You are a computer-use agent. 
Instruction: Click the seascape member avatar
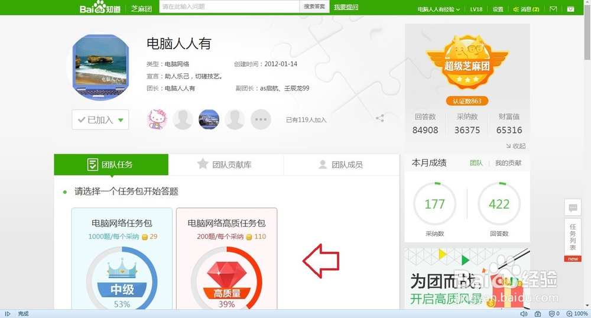tap(209, 119)
